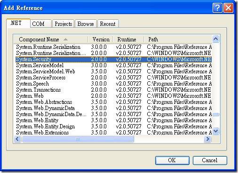The width and height of the screenshot is (238, 173).
Task: Select System.ServiceProcess row
Action: pyautogui.click(x=113, y=78)
